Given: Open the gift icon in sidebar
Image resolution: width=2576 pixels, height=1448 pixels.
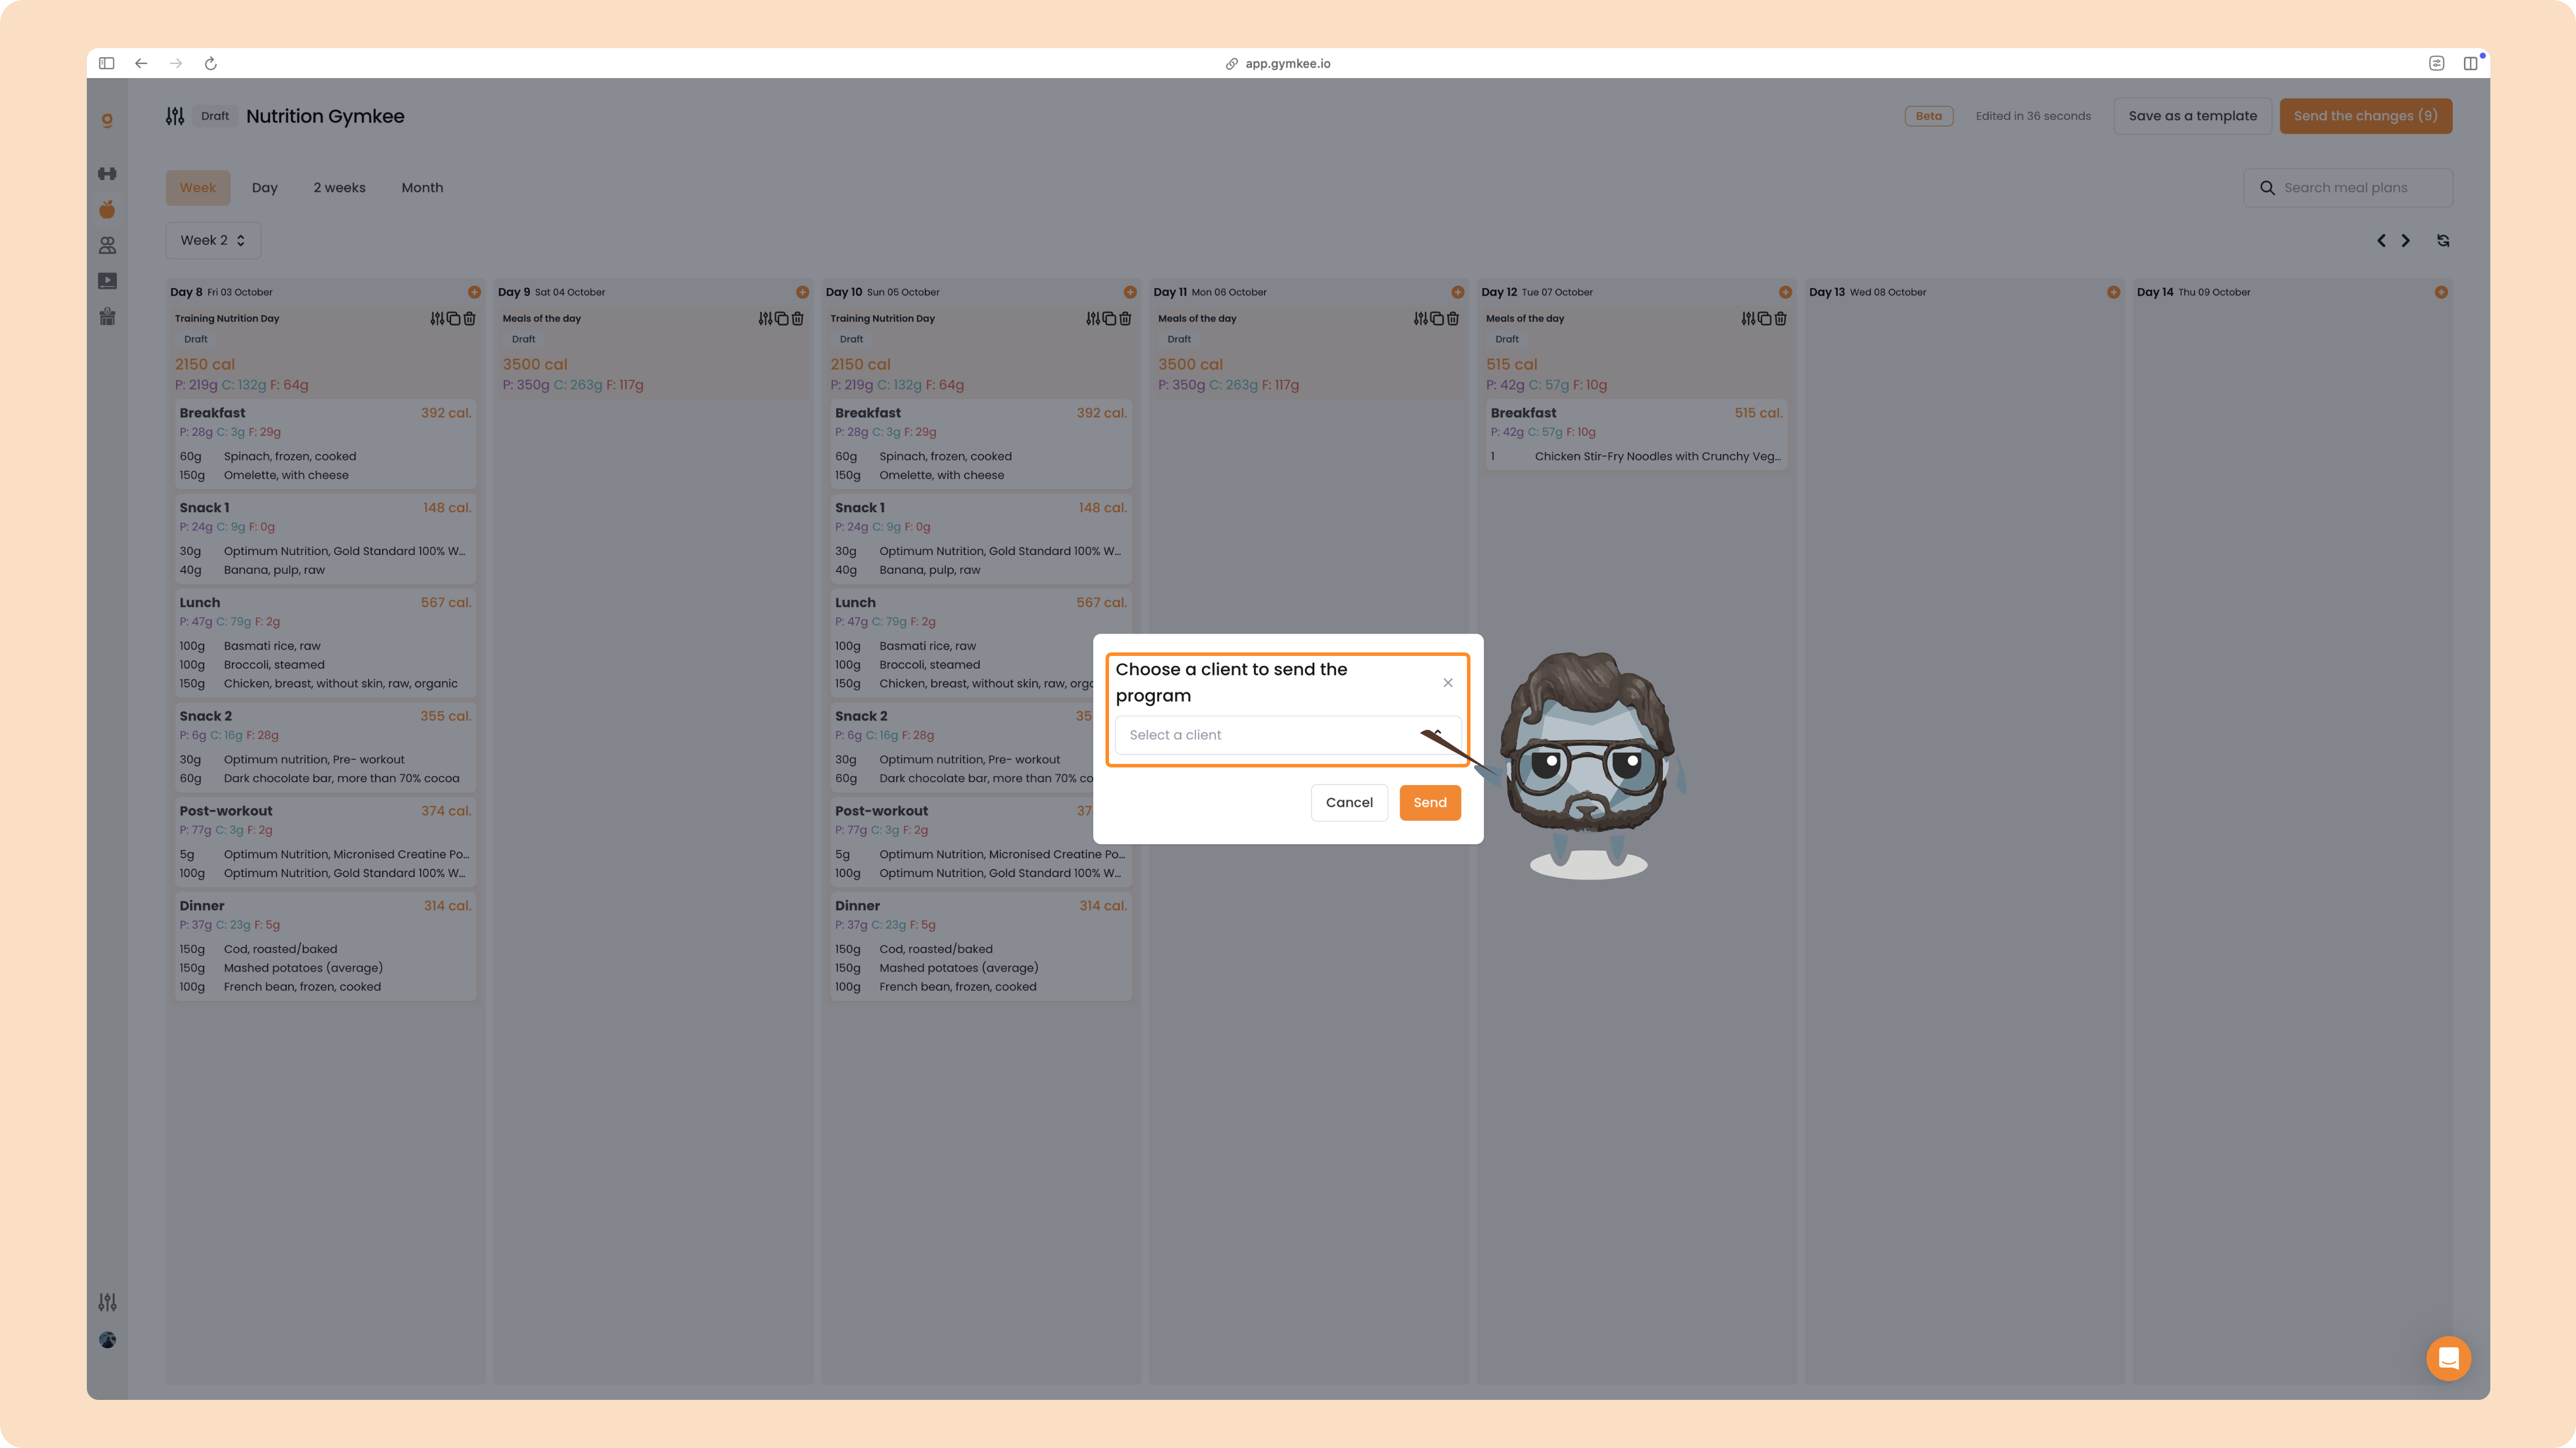Looking at the screenshot, I should [x=107, y=317].
